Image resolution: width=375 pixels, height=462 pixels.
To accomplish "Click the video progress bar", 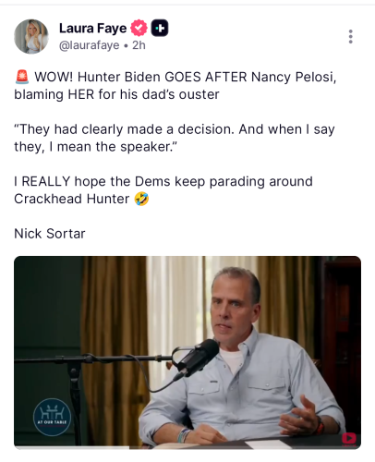I will pyautogui.click(x=187, y=447).
